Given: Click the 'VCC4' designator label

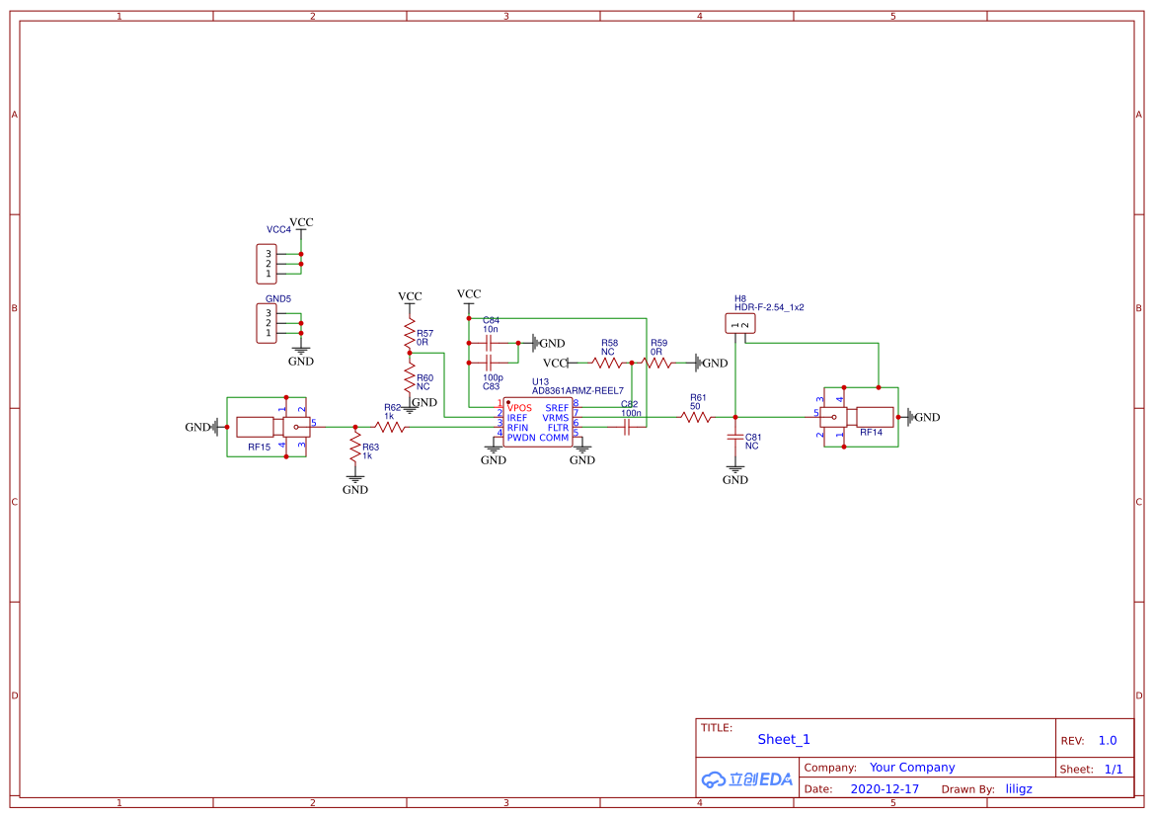Looking at the screenshot, I should (279, 230).
